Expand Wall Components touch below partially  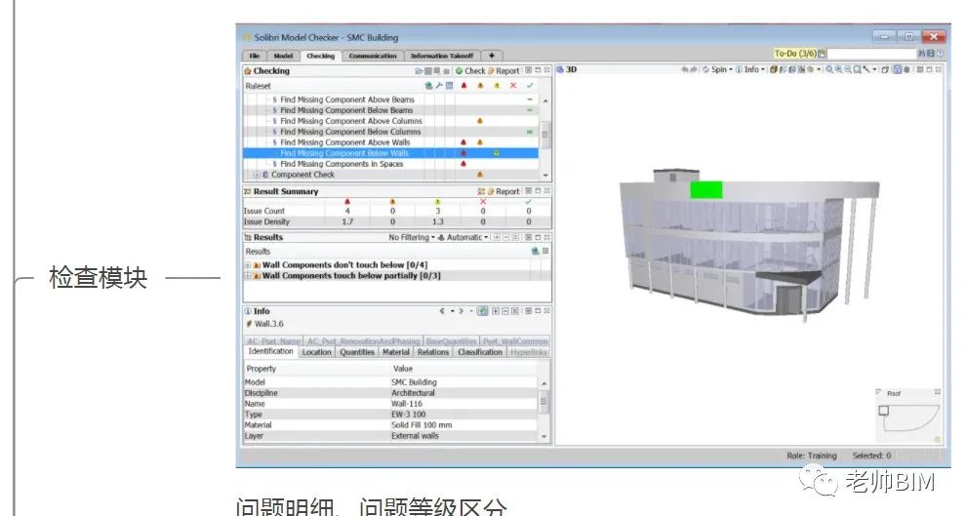click(x=248, y=276)
